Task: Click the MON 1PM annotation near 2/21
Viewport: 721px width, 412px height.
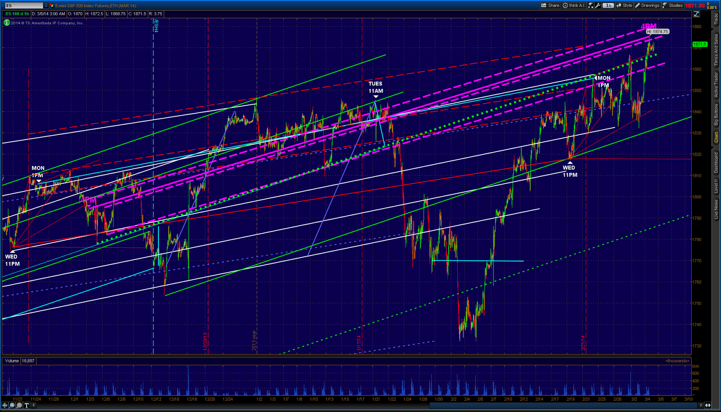Action: (x=603, y=81)
